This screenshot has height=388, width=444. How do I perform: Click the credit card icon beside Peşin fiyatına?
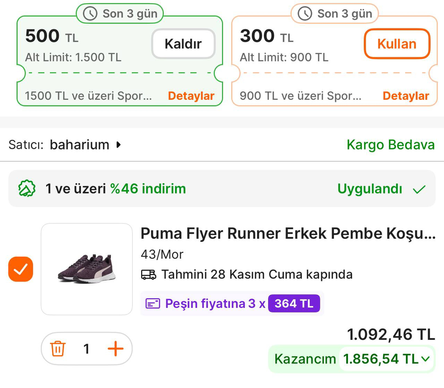coord(152,303)
